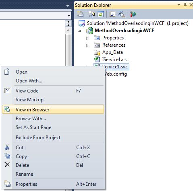Click the Copy pages icon

(x=7, y=156)
